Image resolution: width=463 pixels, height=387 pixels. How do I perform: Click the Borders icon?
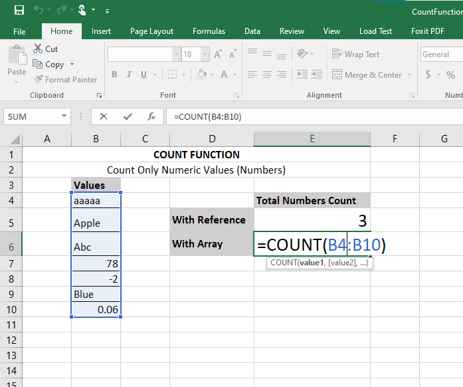click(172, 74)
